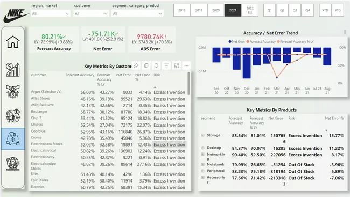350x197 pixels.
Task: Filter to quarter Q4
Action: pyautogui.click(x=307, y=10)
